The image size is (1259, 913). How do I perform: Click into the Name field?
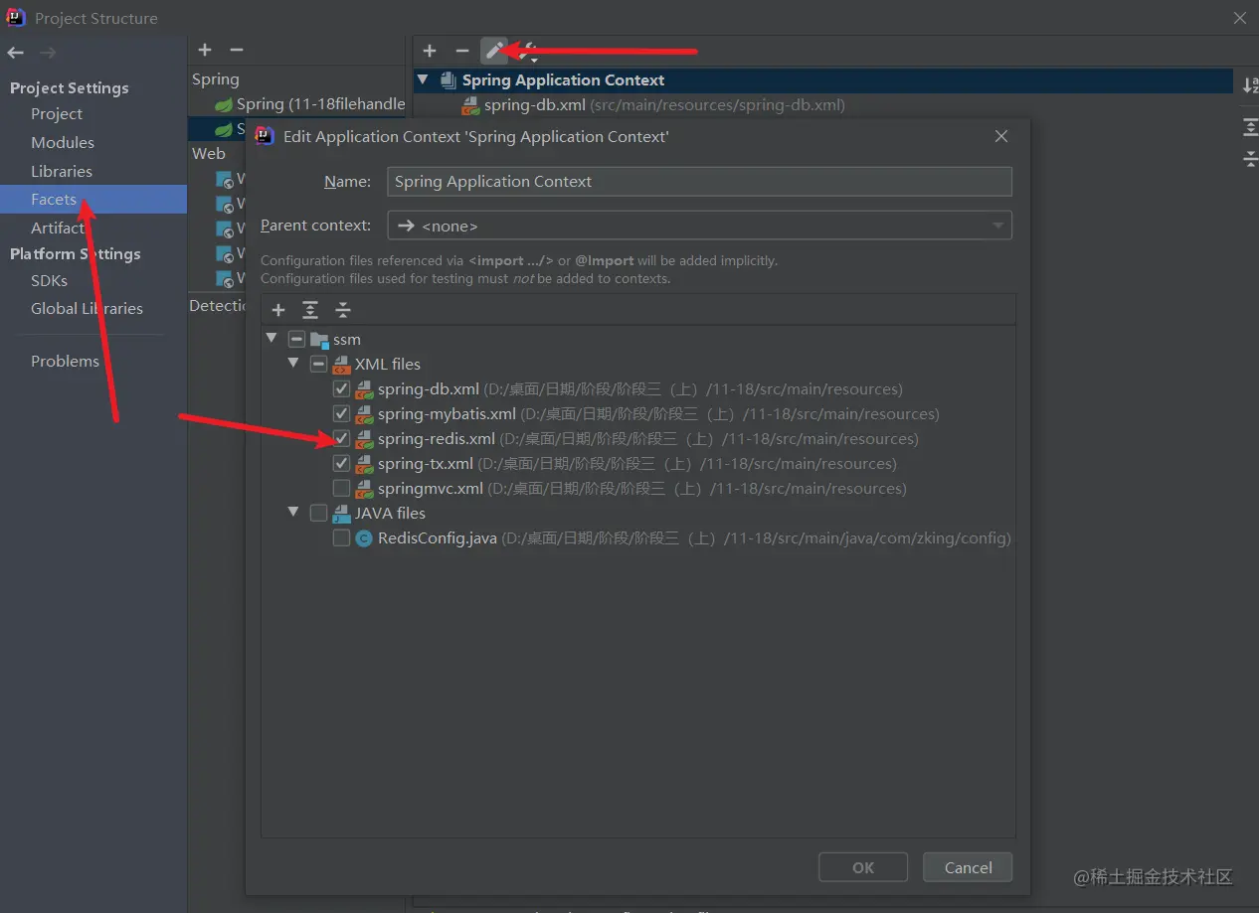tap(699, 182)
